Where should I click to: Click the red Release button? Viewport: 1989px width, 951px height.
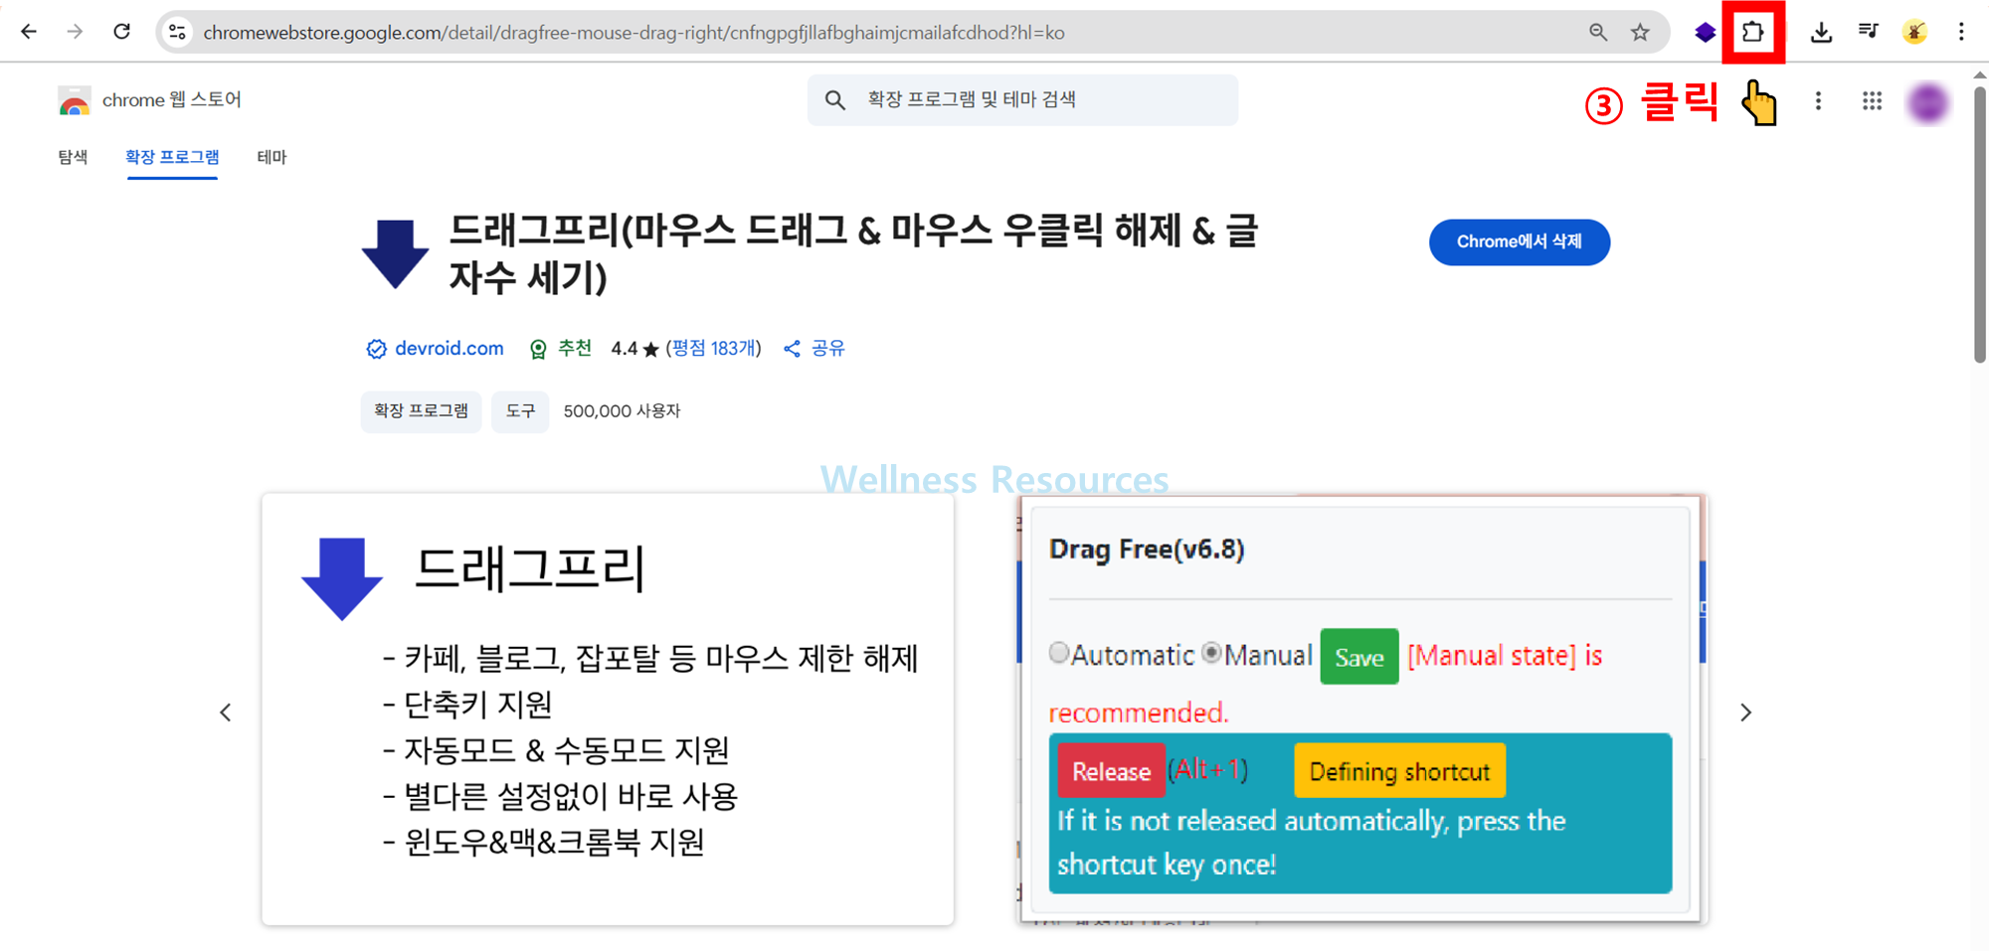(1111, 771)
